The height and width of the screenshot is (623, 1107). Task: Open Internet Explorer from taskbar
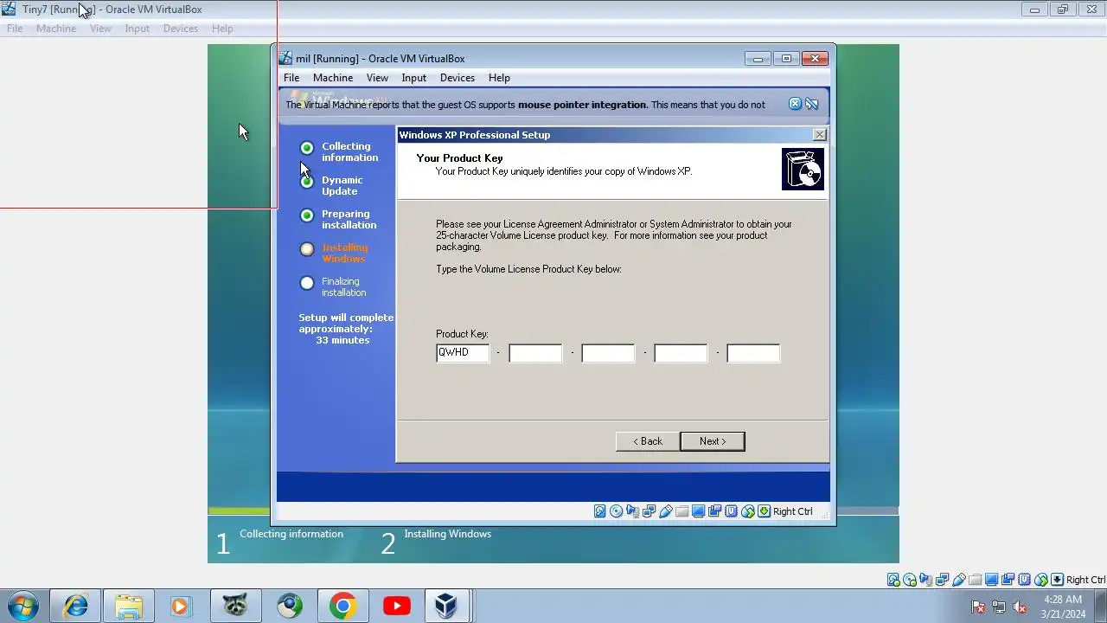point(76,606)
